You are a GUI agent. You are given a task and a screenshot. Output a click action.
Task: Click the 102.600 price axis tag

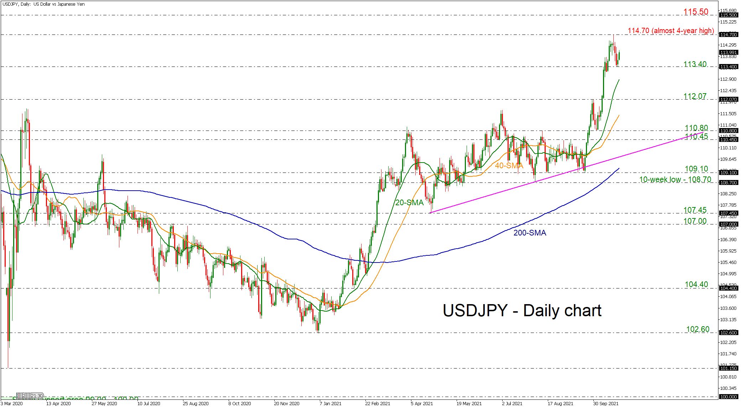point(728,333)
